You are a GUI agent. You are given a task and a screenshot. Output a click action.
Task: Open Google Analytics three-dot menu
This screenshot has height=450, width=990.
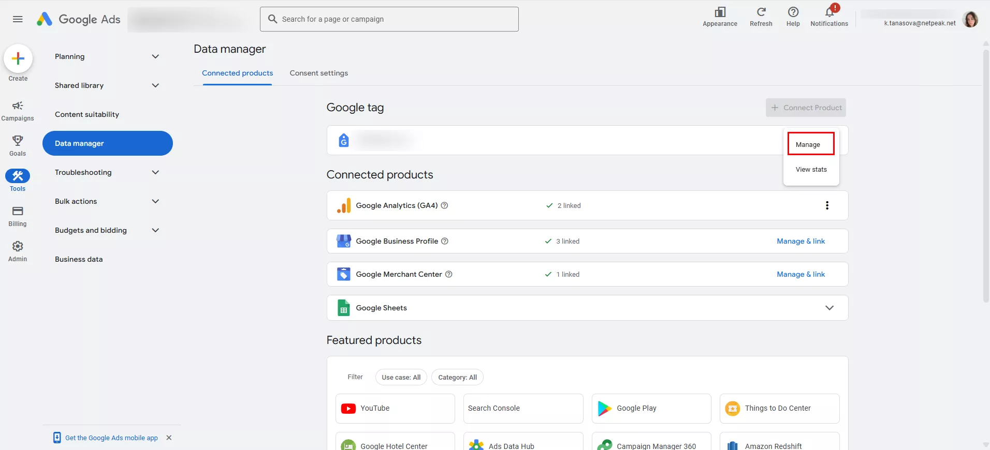coord(827,205)
